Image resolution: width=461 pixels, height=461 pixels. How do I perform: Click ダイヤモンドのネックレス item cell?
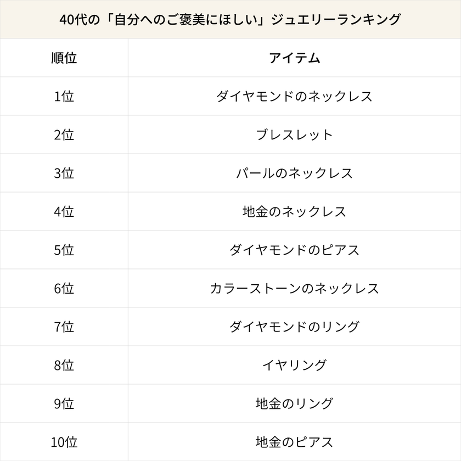(294, 97)
